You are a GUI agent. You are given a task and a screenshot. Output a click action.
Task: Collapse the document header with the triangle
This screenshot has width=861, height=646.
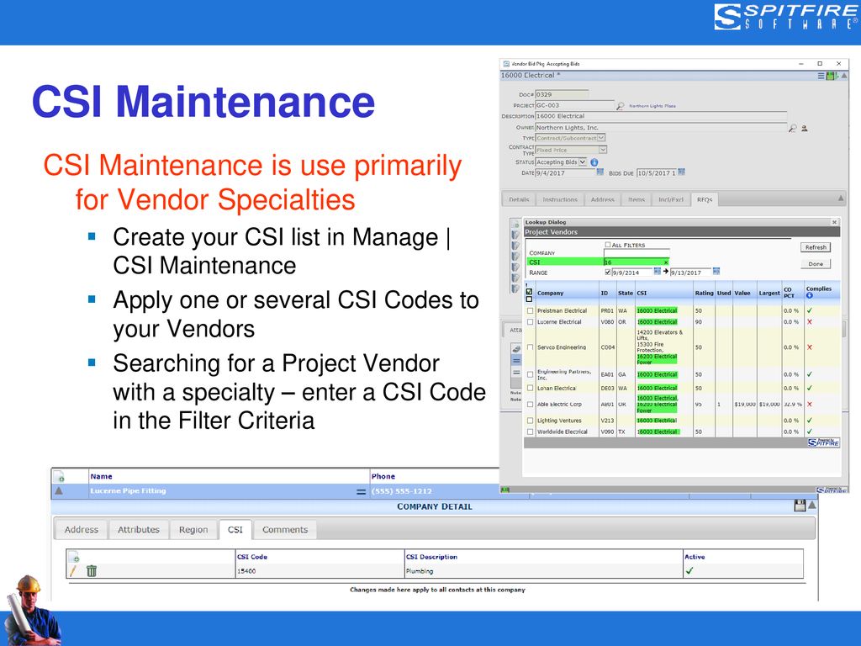843,76
